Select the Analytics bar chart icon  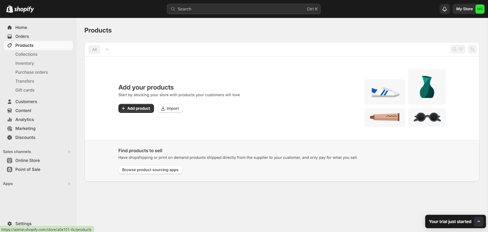pyautogui.click(x=9, y=119)
